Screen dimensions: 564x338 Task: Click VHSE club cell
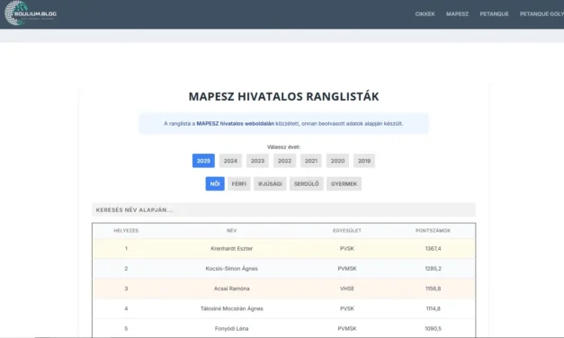(x=347, y=289)
